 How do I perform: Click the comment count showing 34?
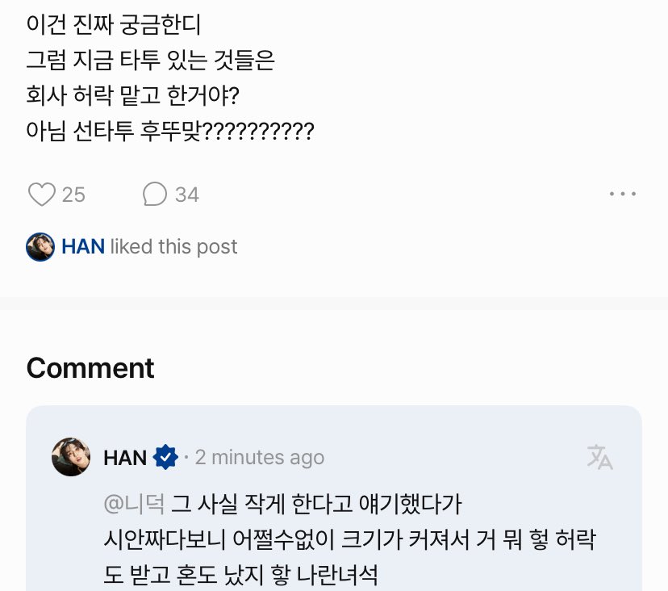tap(187, 195)
